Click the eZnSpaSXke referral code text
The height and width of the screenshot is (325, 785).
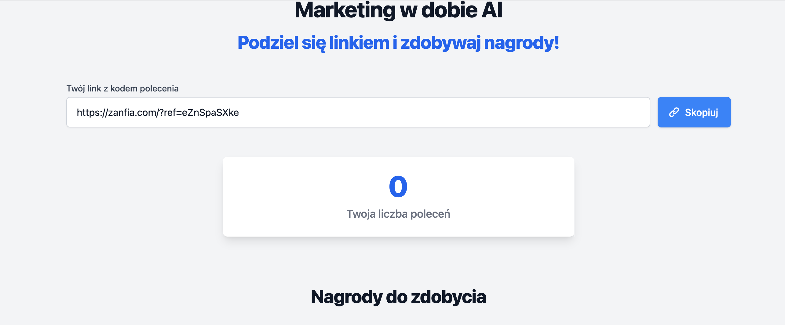(x=210, y=112)
